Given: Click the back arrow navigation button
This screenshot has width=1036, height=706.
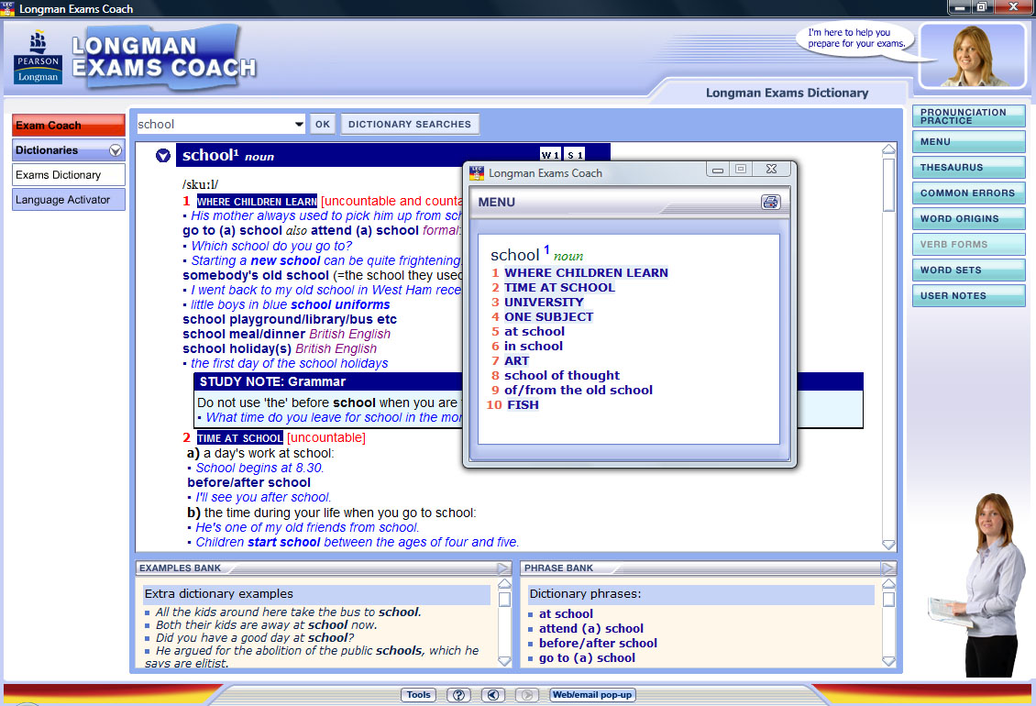Looking at the screenshot, I should click(x=493, y=695).
